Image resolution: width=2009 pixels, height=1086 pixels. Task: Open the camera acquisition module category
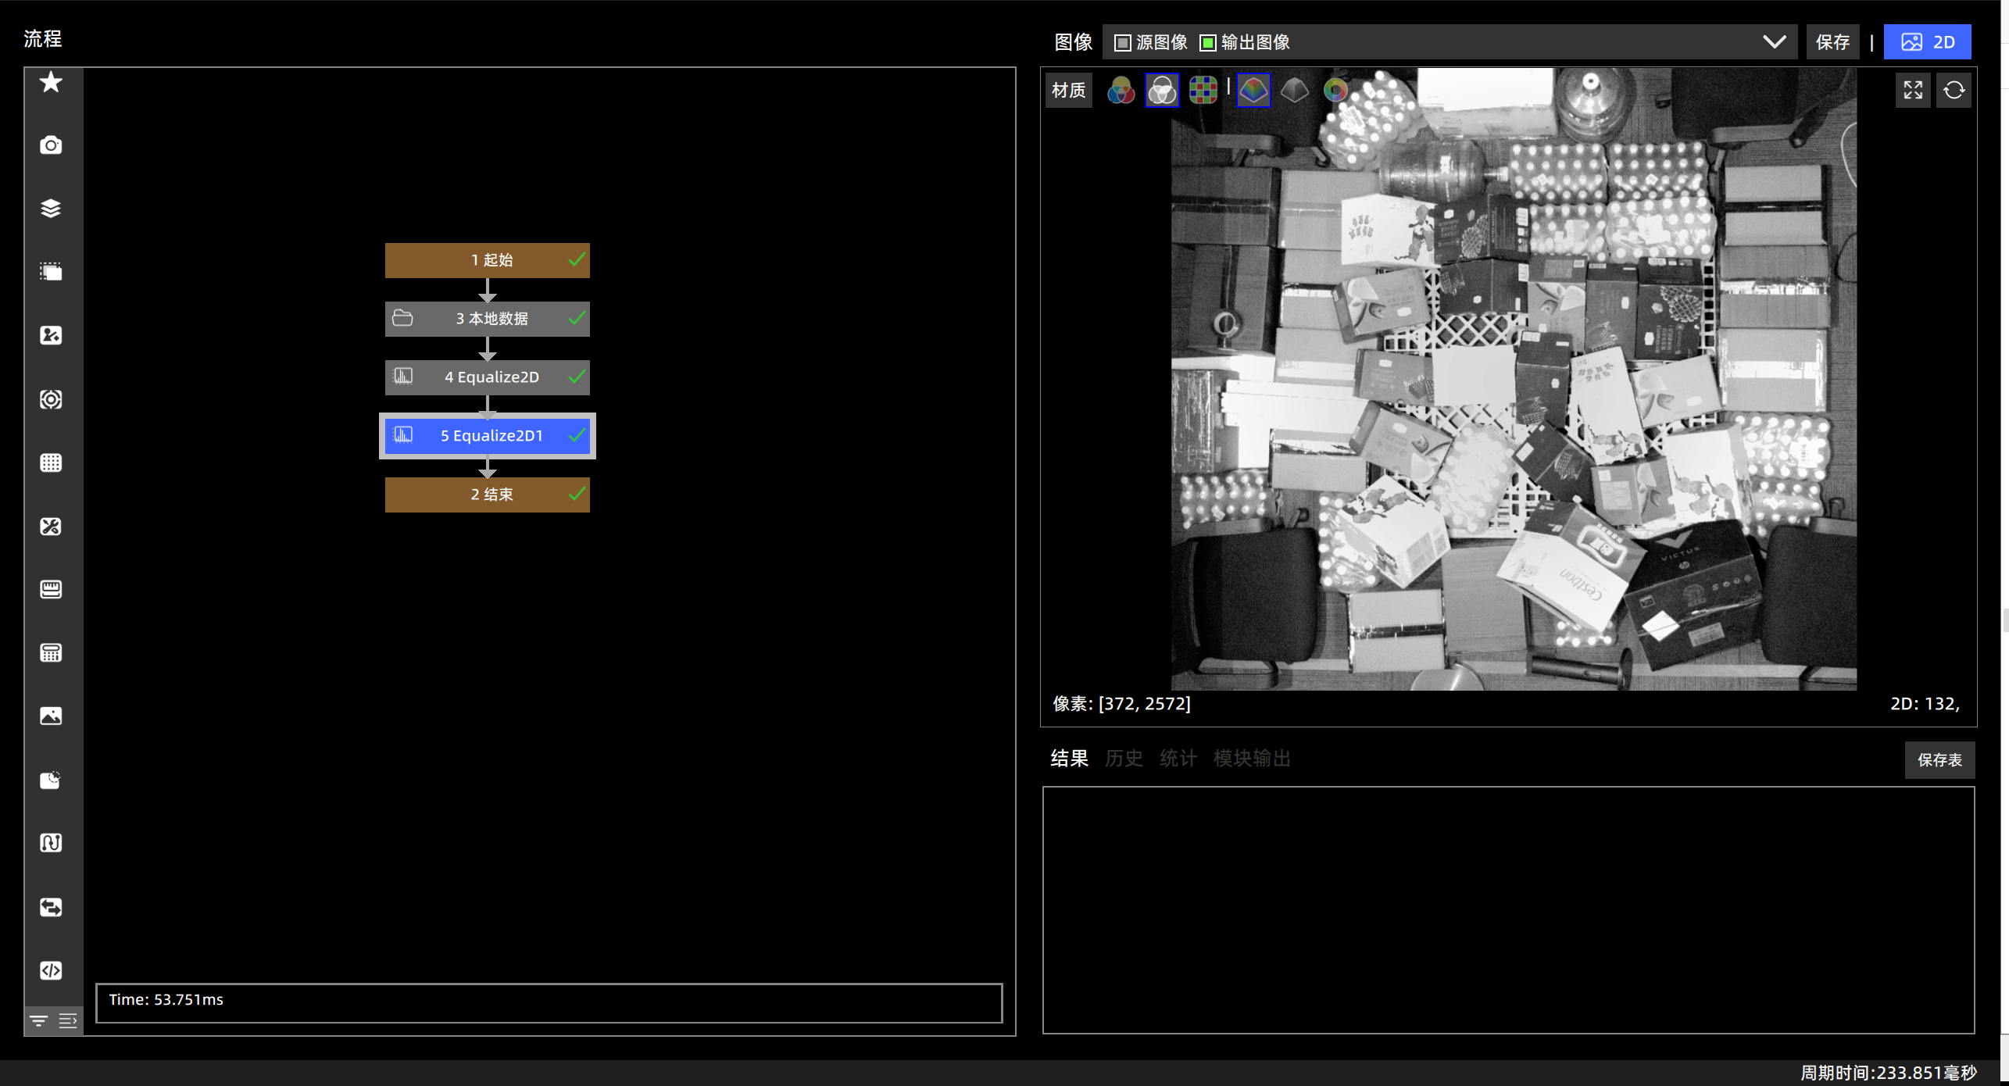(x=51, y=145)
